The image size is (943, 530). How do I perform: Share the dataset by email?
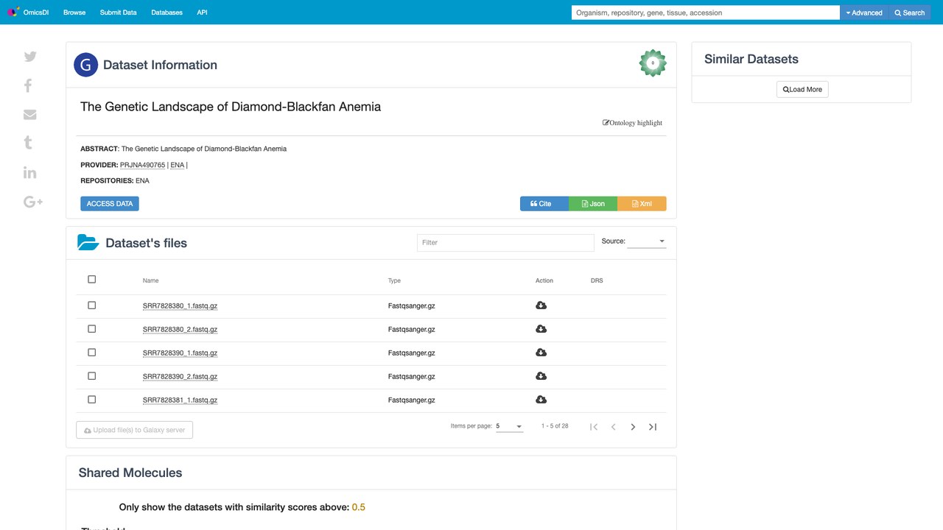click(30, 114)
